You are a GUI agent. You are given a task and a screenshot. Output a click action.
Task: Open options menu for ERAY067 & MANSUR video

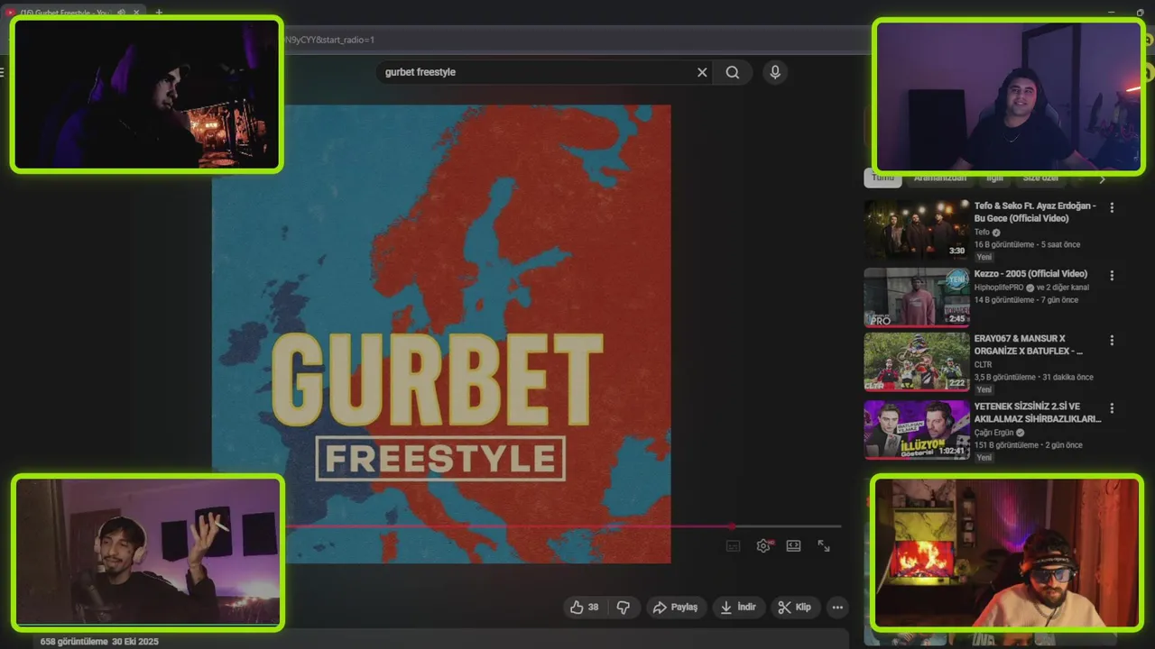tap(1112, 341)
